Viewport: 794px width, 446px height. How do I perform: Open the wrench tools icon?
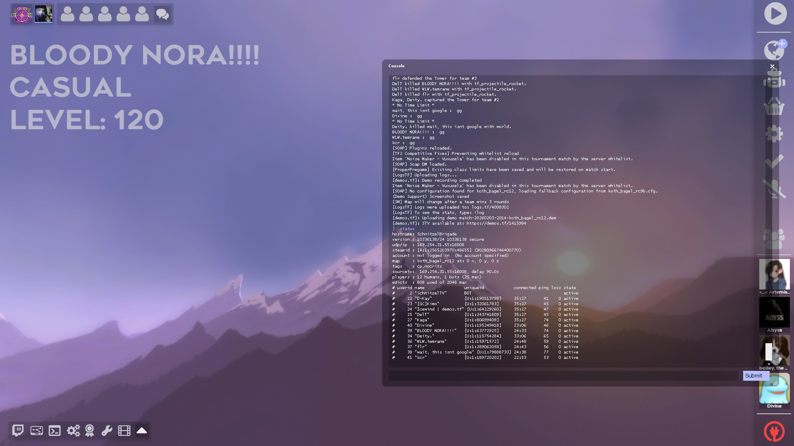click(x=107, y=431)
